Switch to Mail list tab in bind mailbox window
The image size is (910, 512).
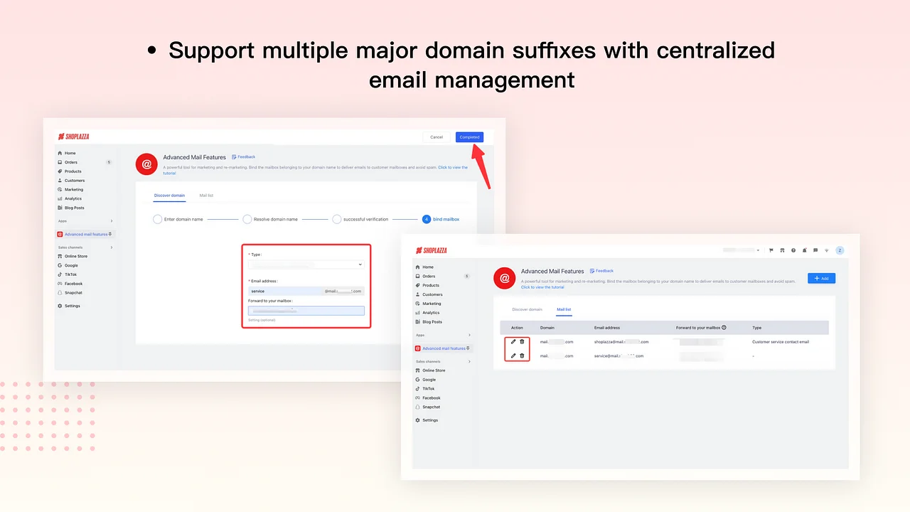(x=206, y=196)
